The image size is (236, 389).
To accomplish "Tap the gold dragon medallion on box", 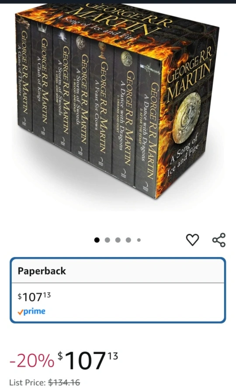I will click(x=186, y=118).
